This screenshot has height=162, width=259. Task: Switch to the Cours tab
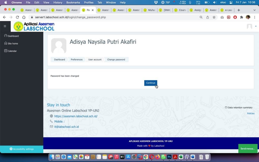pos(180,10)
